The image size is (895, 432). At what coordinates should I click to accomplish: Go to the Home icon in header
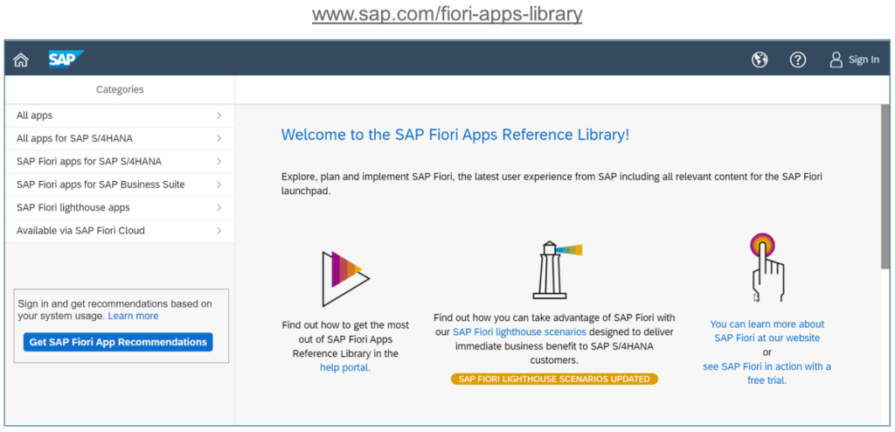(x=21, y=59)
